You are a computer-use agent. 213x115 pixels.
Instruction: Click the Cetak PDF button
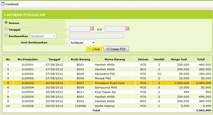[x=116, y=49]
